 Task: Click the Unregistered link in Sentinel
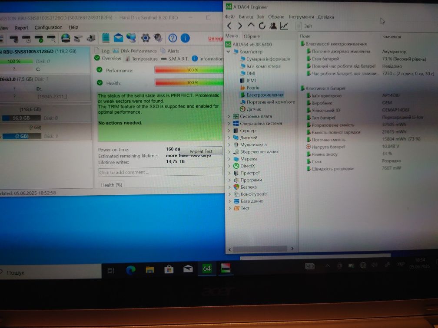pyautogui.click(x=216, y=39)
